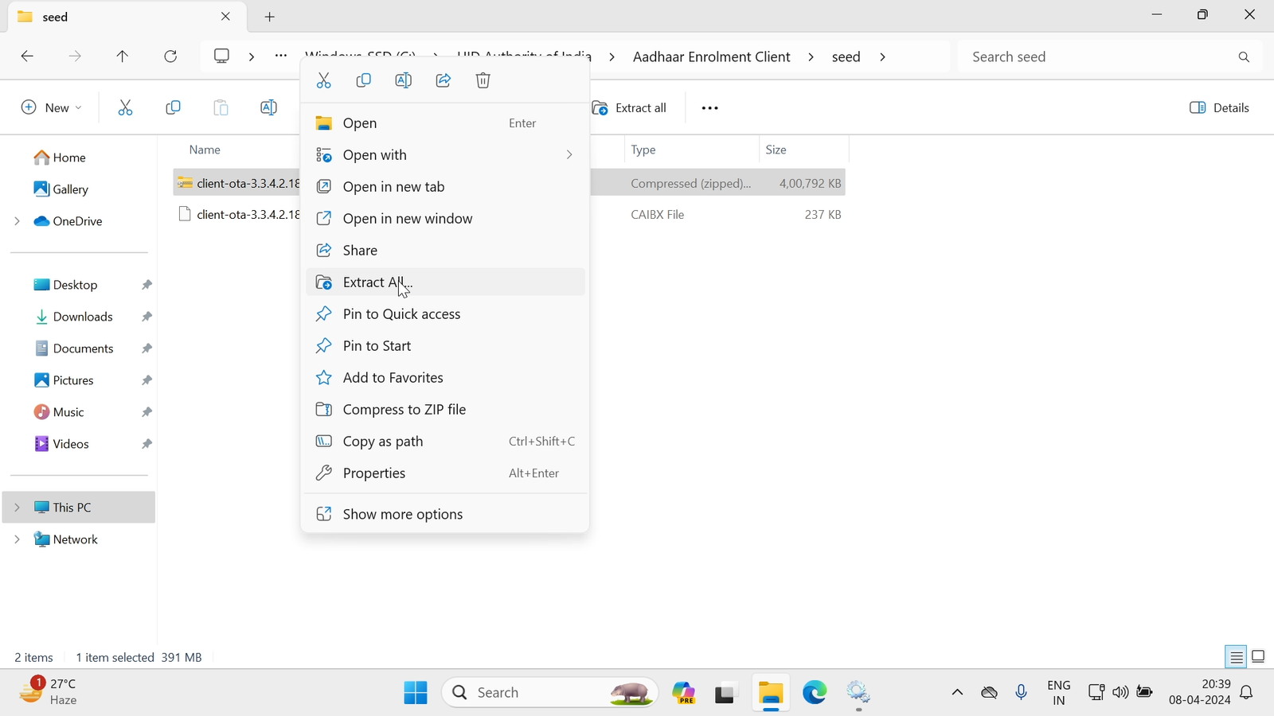The width and height of the screenshot is (1274, 716).
Task: Click Delete trash icon in context menu
Action: 483,80
